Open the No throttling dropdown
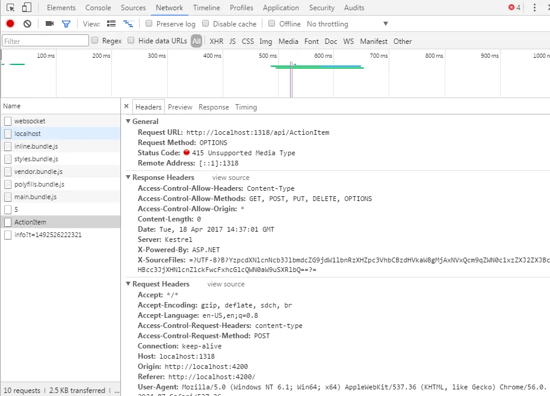 347,24
